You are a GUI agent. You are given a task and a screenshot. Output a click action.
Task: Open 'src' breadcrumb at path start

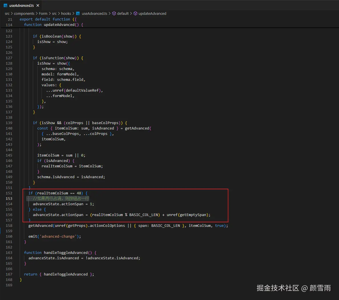click(x=7, y=14)
